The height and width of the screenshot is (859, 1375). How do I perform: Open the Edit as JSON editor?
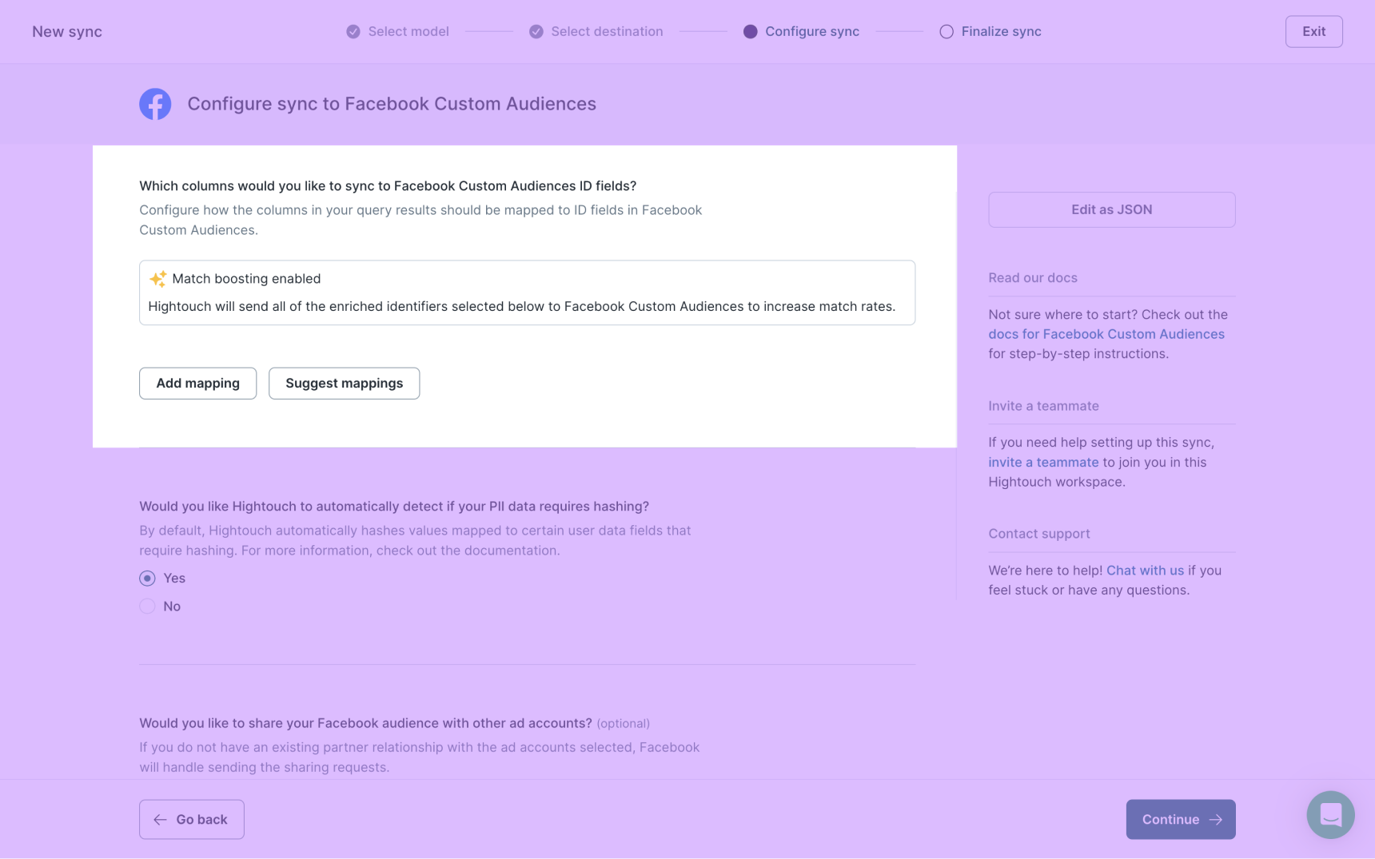pos(1111,209)
